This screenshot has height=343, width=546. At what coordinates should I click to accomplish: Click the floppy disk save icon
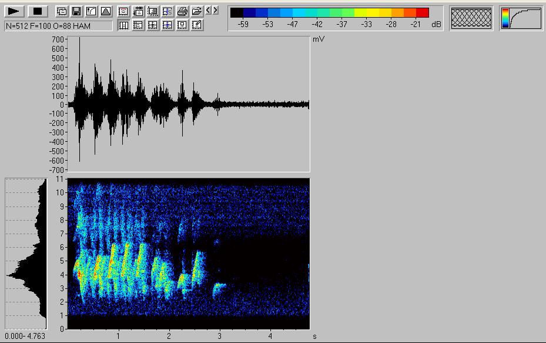[76, 11]
